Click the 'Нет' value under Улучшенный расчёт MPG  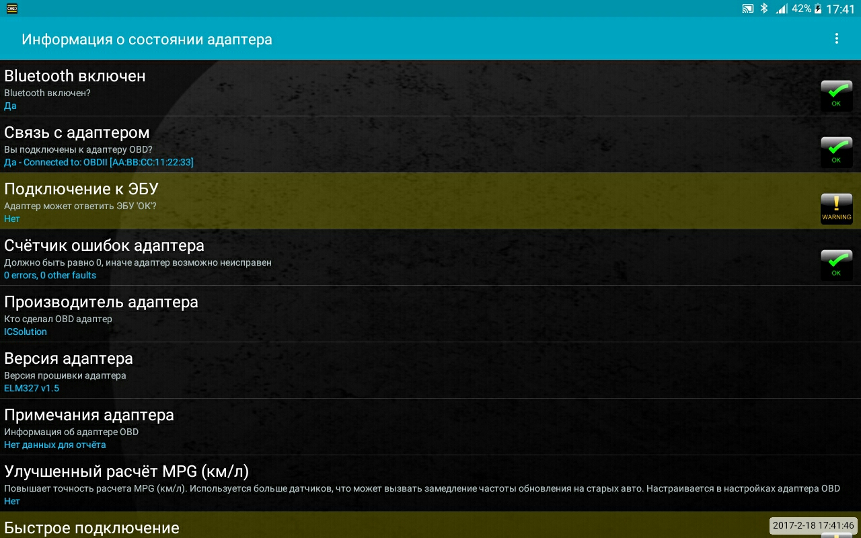[x=12, y=501]
